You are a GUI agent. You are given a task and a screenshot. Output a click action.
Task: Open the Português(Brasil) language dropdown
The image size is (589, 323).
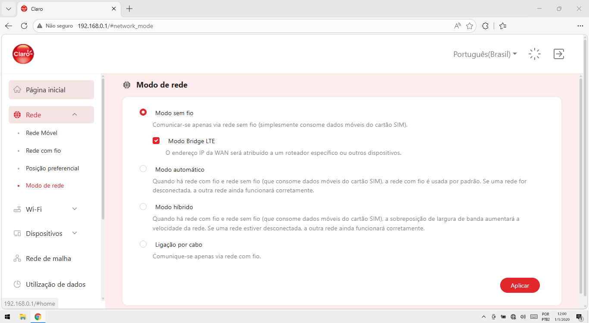(x=485, y=54)
